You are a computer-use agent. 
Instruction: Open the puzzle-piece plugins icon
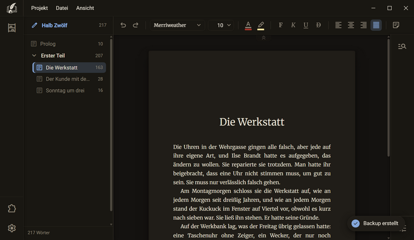11,208
